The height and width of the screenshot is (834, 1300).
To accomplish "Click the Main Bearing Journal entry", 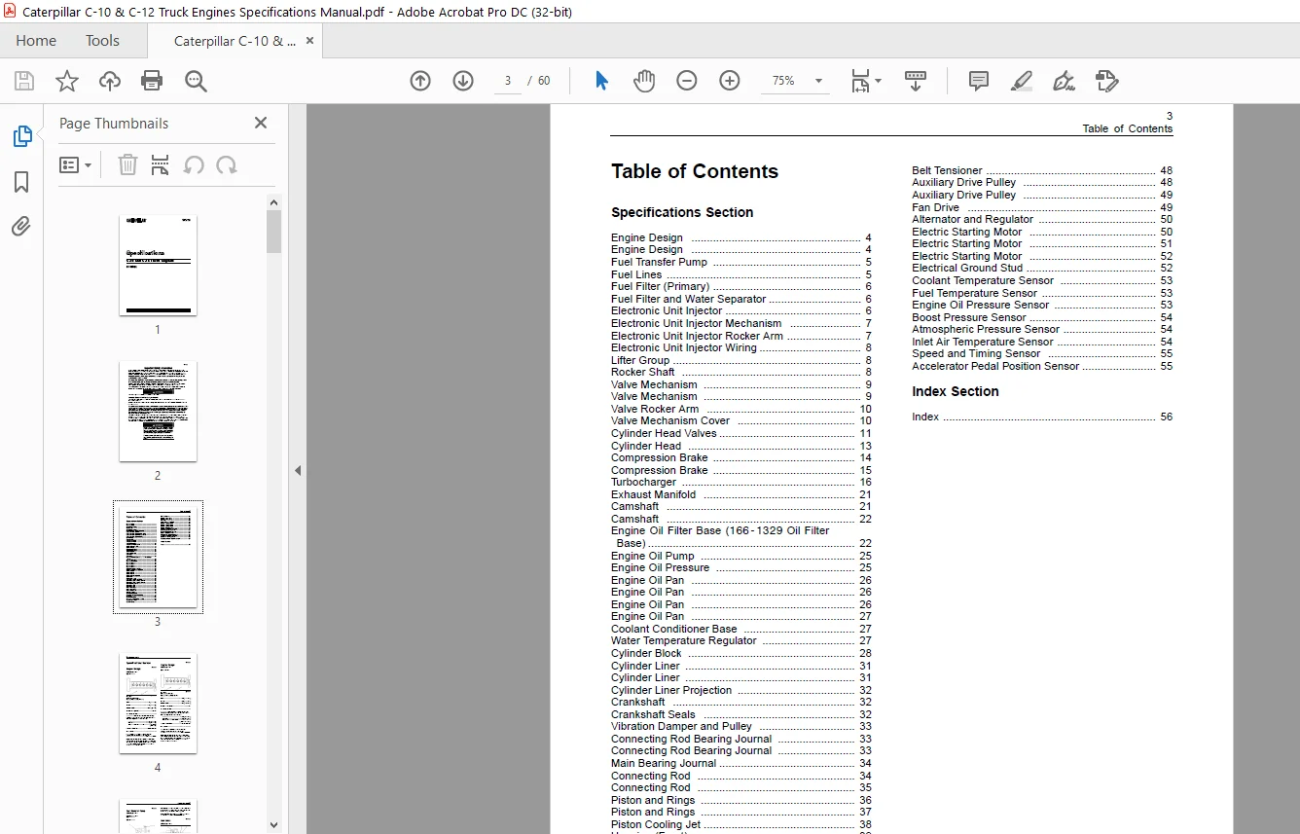I will (x=740, y=764).
